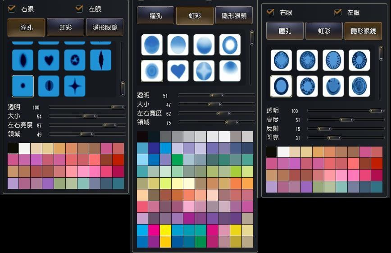This screenshot has width=391, height=253.
Task: Click the 閃亮 slider handle showing 31
Action: point(334,138)
